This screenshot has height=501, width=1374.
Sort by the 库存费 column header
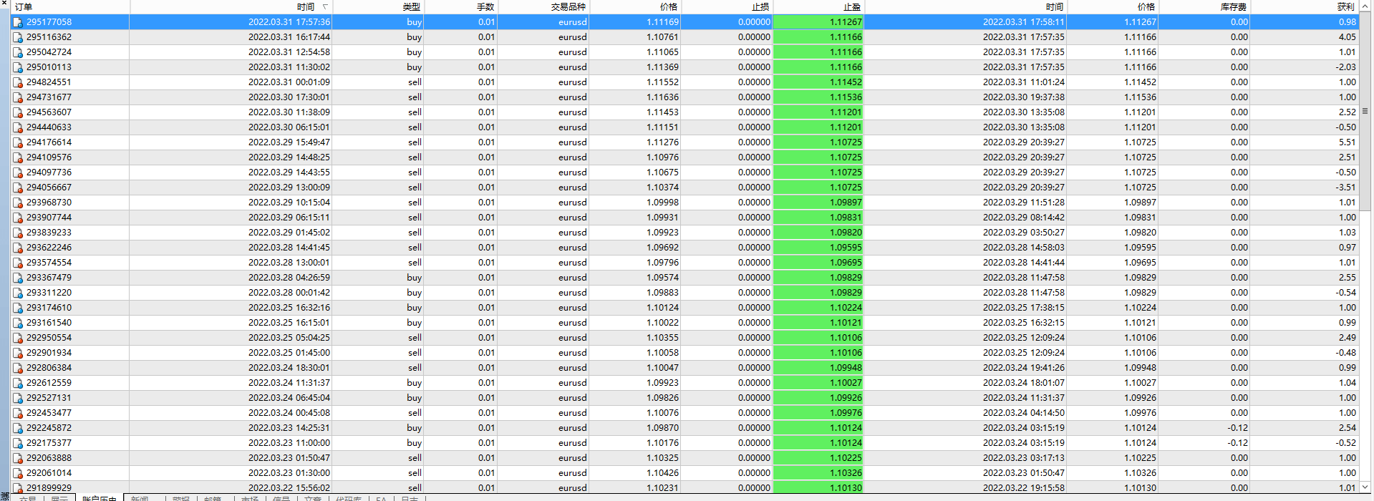(1204, 6)
